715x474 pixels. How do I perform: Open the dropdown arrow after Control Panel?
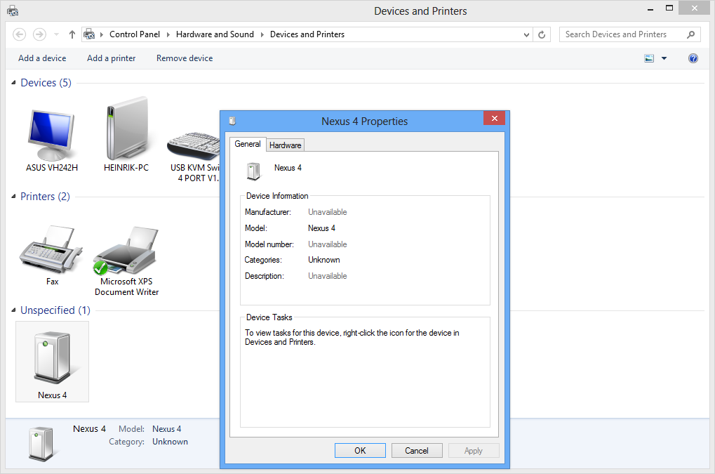click(x=168, y=34)
